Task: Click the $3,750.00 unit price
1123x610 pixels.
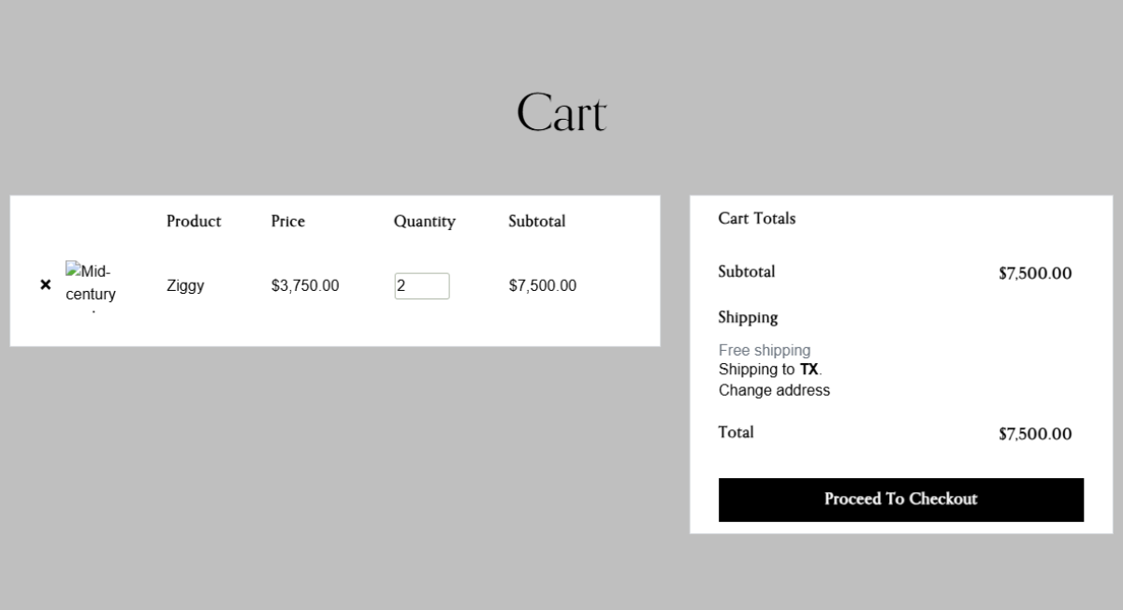Action: (305, 286)
